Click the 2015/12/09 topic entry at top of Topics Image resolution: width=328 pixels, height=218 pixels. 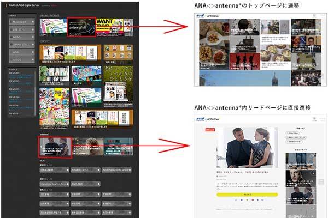21,76
